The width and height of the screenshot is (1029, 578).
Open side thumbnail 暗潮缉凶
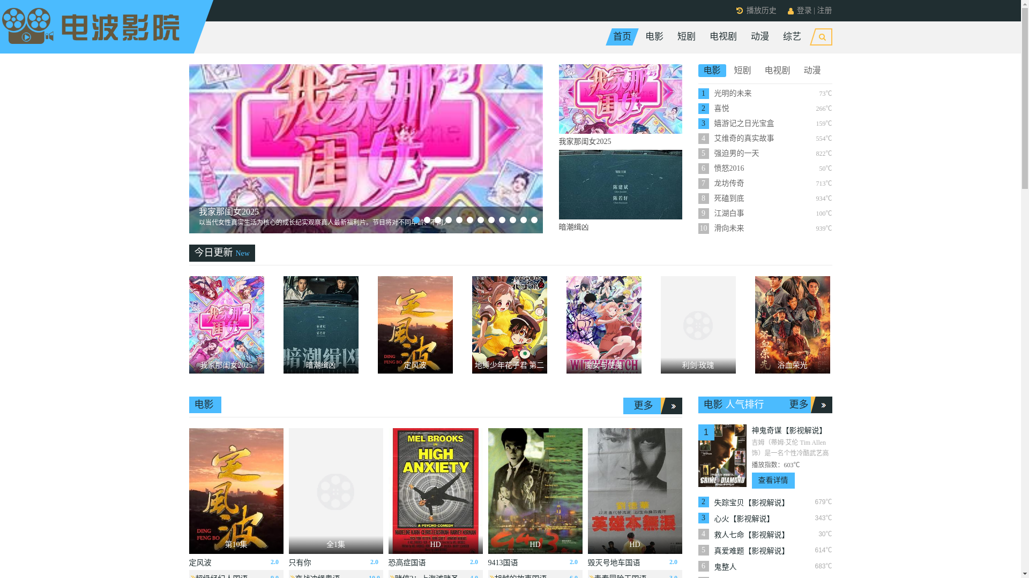click(621, 185)
